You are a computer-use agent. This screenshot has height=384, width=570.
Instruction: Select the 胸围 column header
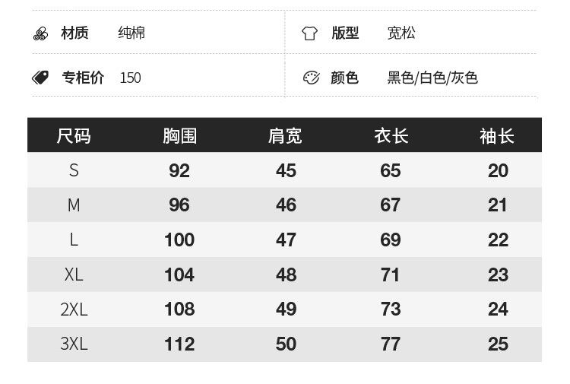coord(179,136)
